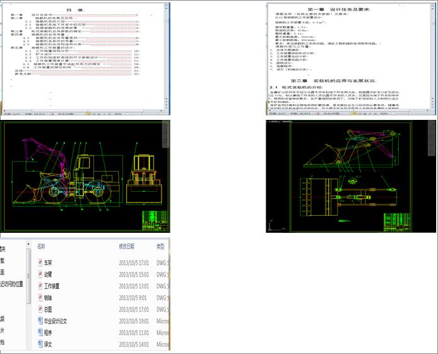Open the table of contents document thumbnail

[x=85, y=59]
